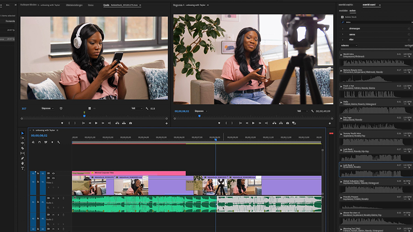Show hidden panels via double-chevron overflow
413x232 pixels.
pos(16,5)
